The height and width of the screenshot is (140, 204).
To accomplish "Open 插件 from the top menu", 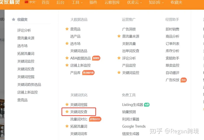I will [x=93, y=2].
